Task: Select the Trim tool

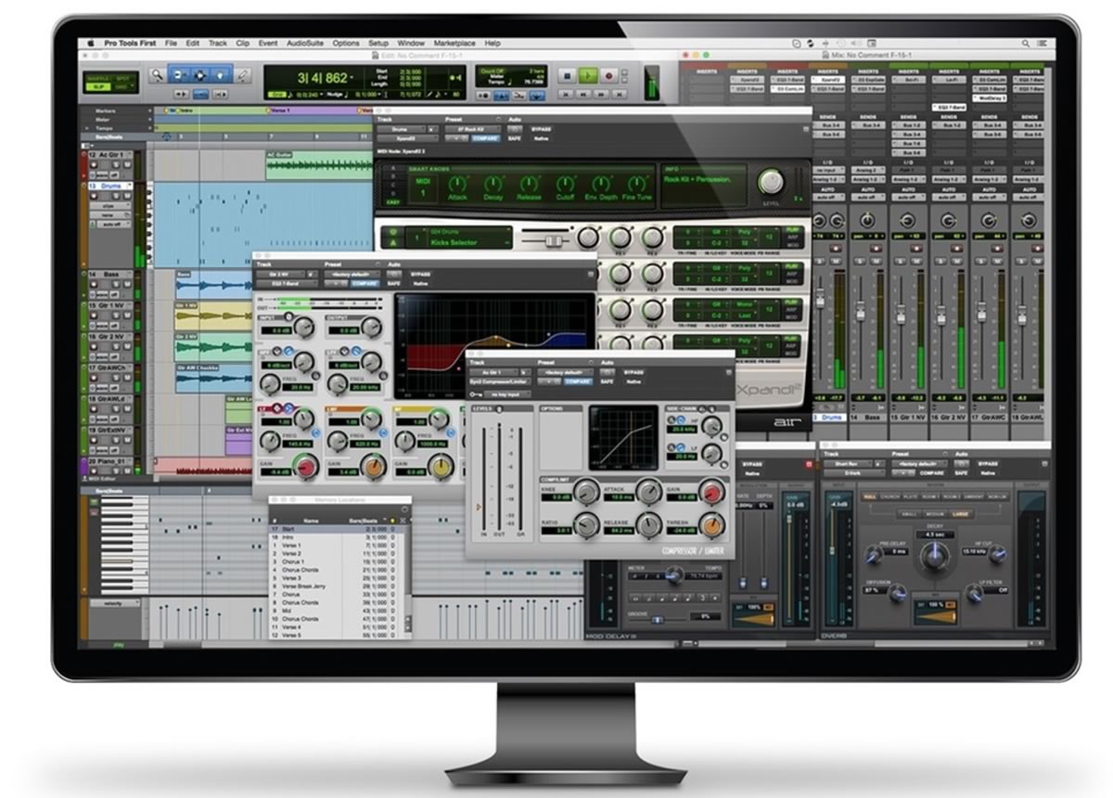Action: 180,75
